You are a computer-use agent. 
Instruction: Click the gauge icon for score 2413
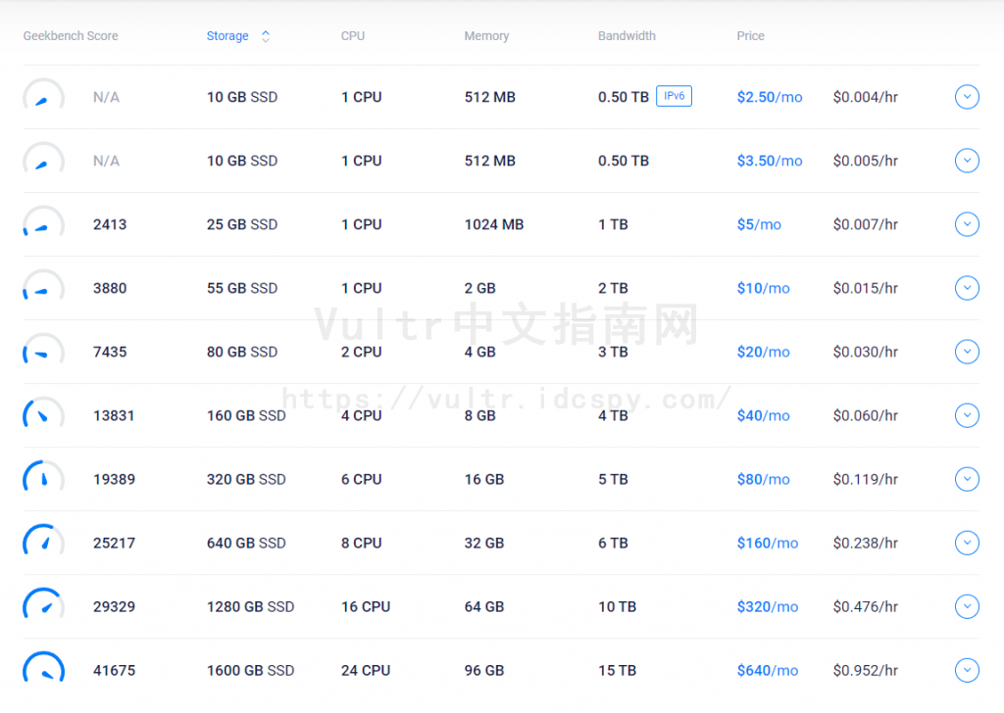coord(43,221)
